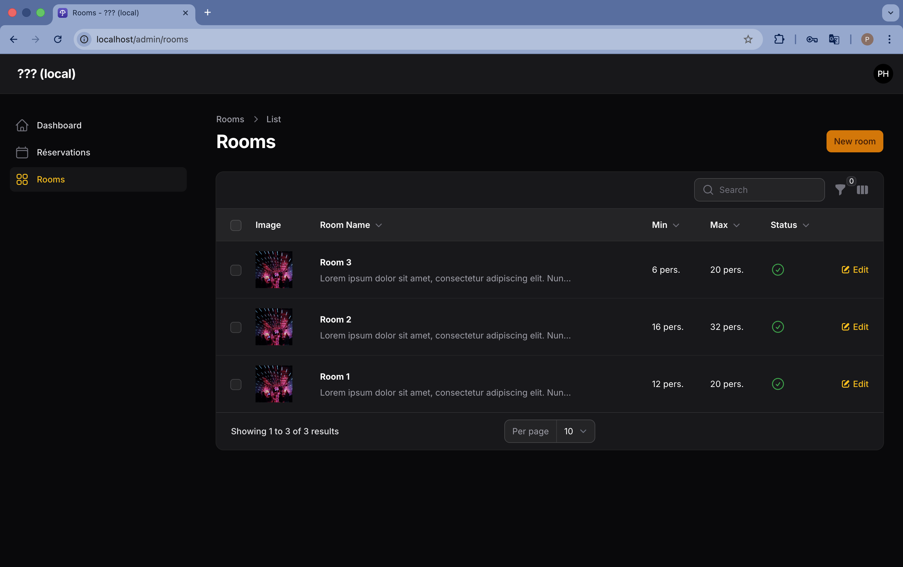Image resolution: width=903 pixels, height=567 pixels.
Task: Click the Réservations calendar icon
Action: point(22,152)
